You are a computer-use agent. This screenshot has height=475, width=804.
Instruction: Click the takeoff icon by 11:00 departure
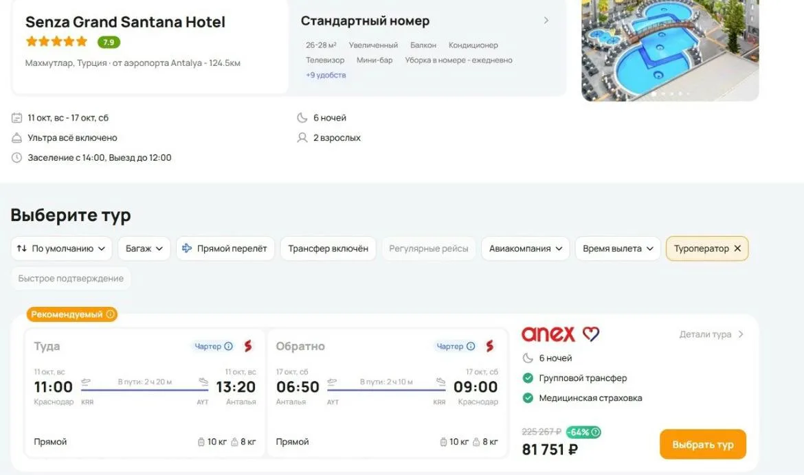coord(86,382)
